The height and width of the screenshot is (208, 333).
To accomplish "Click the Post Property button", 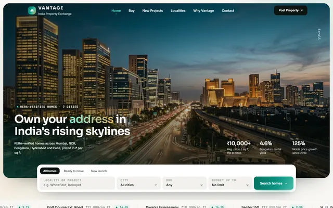I will click(290, 10).
